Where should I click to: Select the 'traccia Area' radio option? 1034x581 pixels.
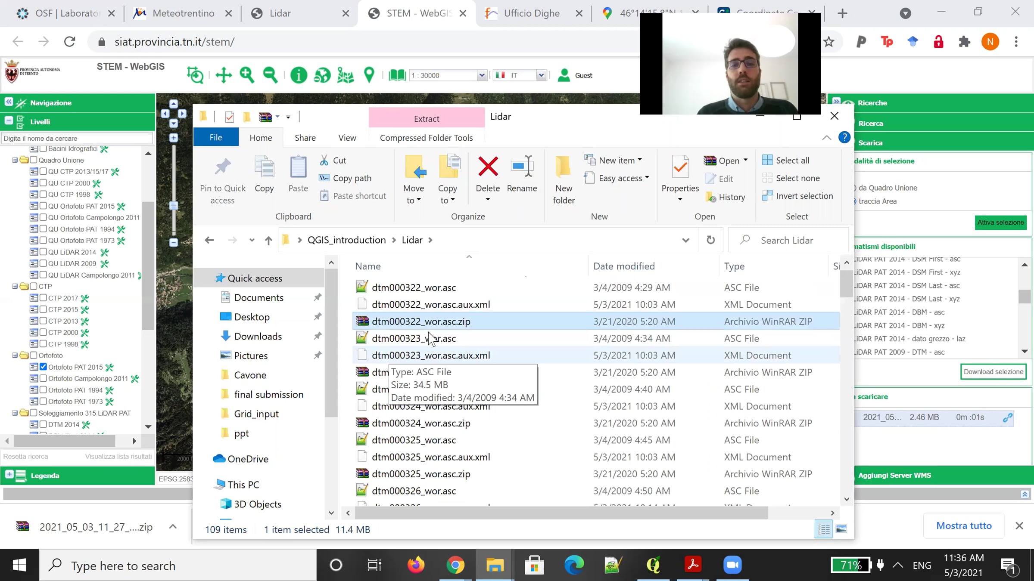tap(855, 201)
